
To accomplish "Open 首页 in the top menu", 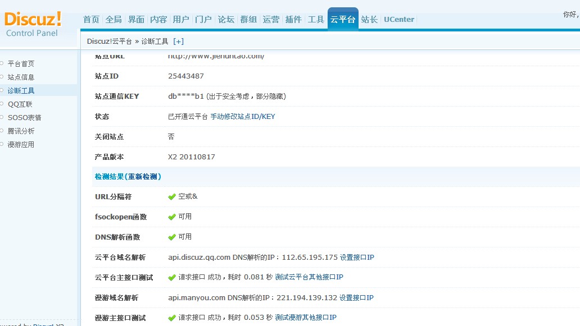I will point(91,20).
